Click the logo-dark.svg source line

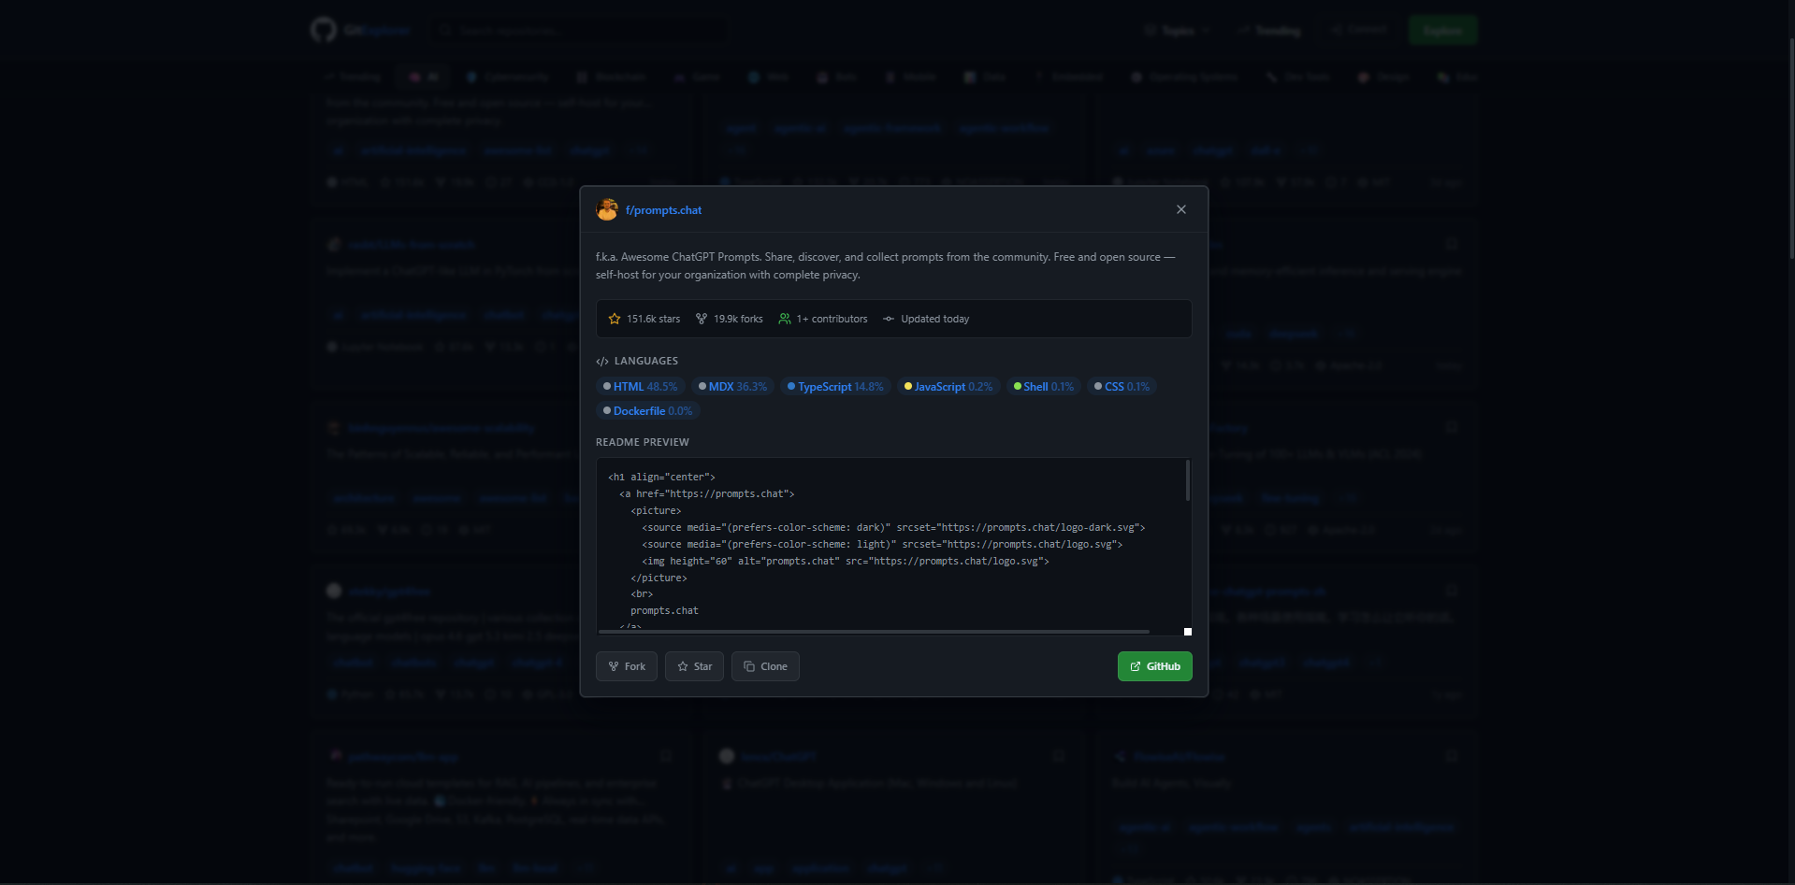893,527
